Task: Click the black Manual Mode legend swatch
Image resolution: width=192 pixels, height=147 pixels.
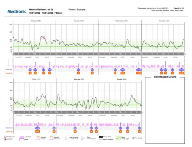Action: click(101, 137)
